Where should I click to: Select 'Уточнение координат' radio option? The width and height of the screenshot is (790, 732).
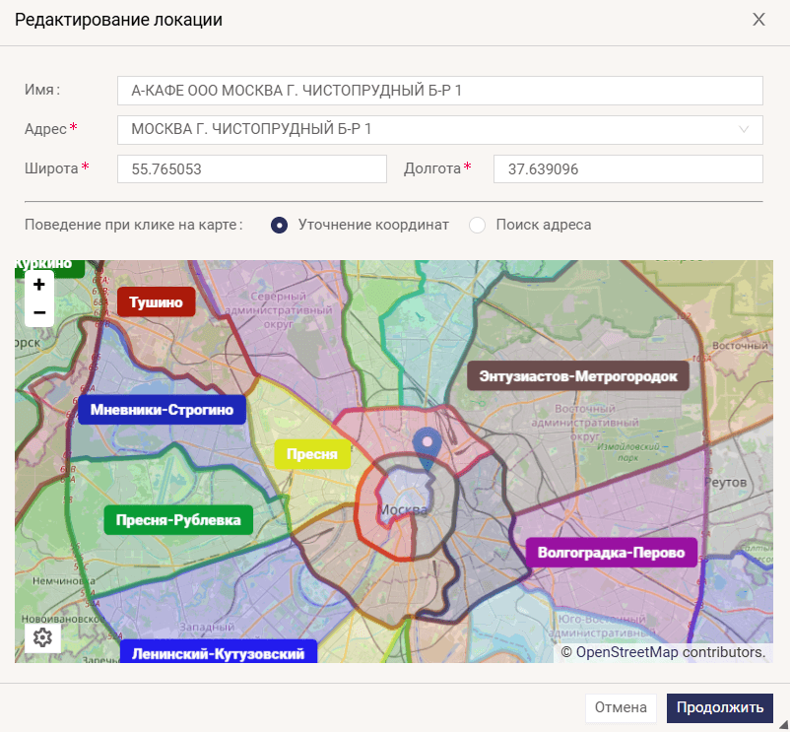pyautogui.click(x=280, y=225)
